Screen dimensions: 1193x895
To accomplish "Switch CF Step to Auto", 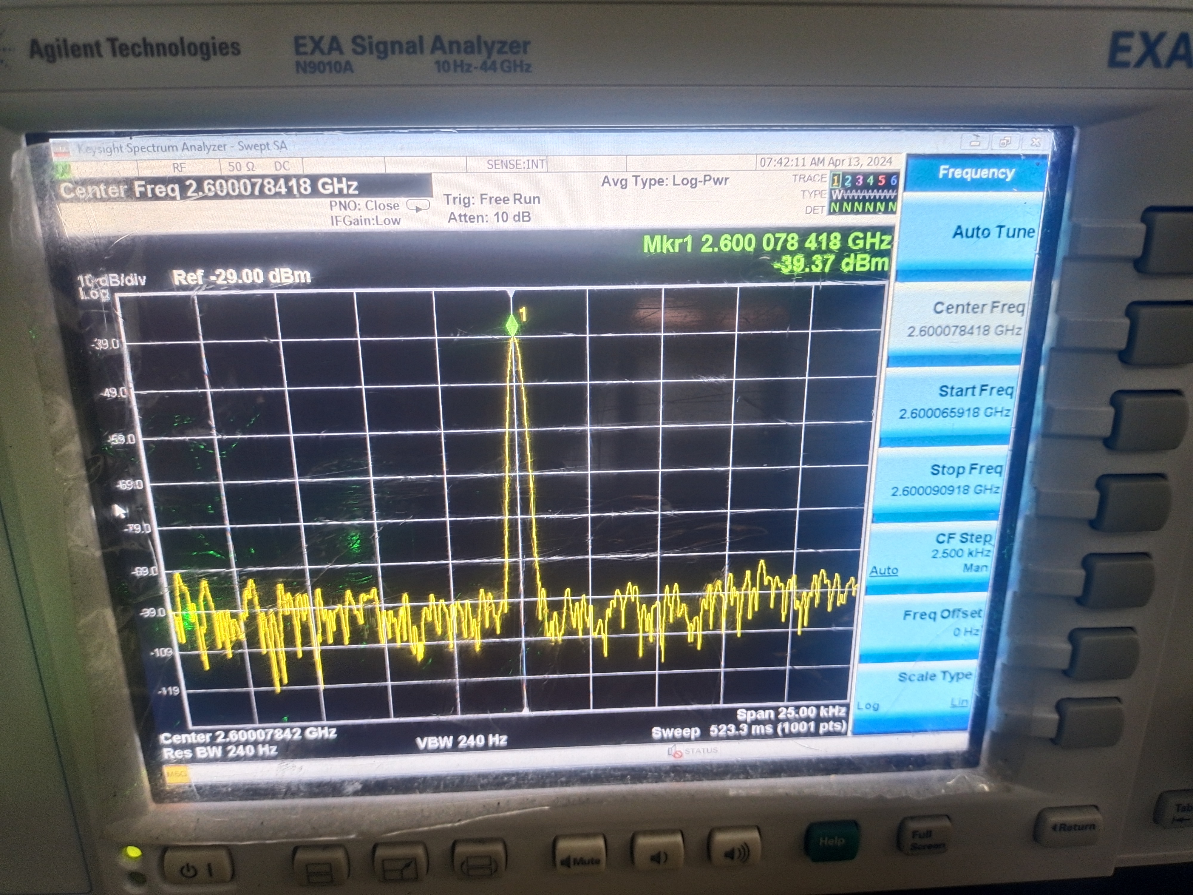I will pyautogui.click(x=883, y=570).
